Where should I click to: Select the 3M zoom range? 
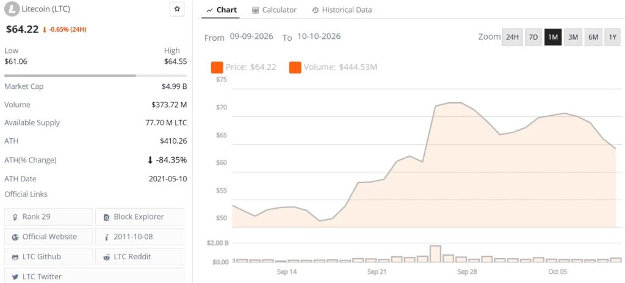pyautogui.click(x=573, y=37)
